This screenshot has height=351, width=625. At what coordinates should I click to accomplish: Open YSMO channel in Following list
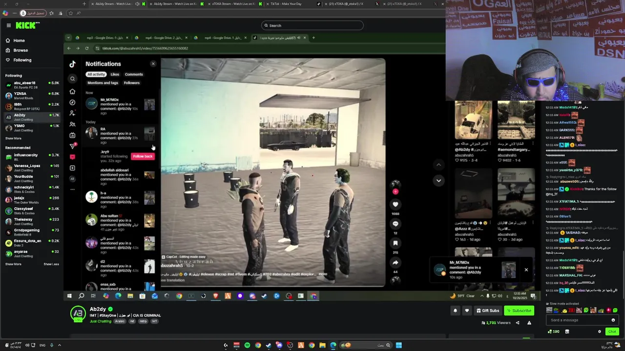tap(32, 128)
